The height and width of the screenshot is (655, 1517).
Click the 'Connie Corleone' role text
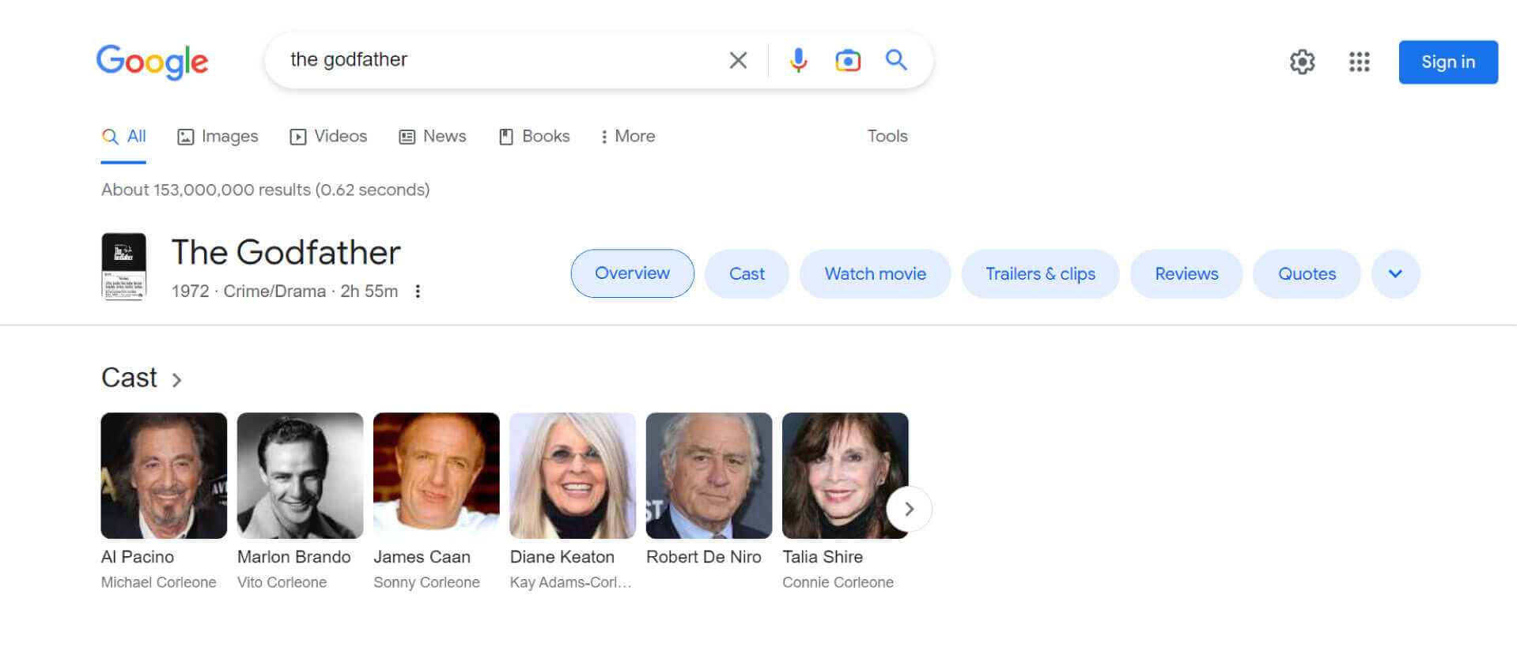[838, 582]
